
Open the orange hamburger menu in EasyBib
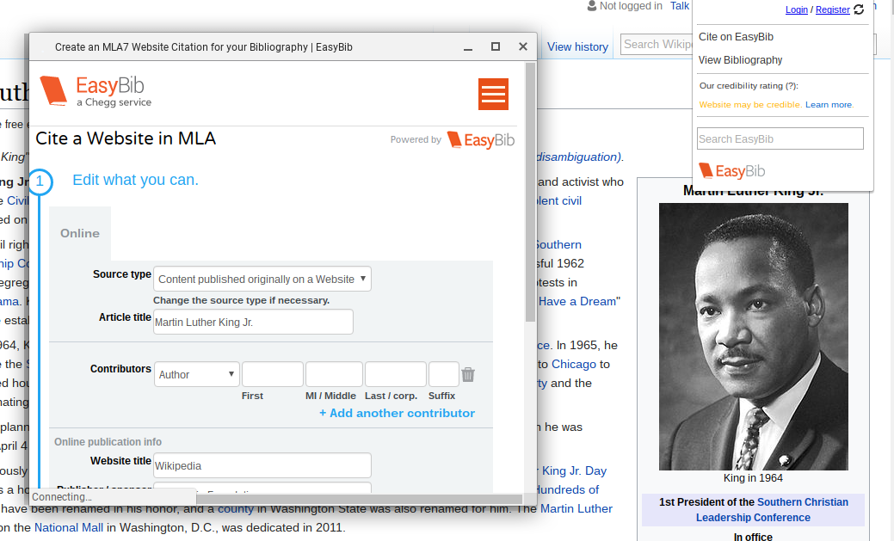[493, 94]
